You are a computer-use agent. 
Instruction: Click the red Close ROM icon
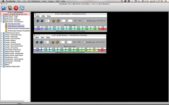[x=16, y=8]
